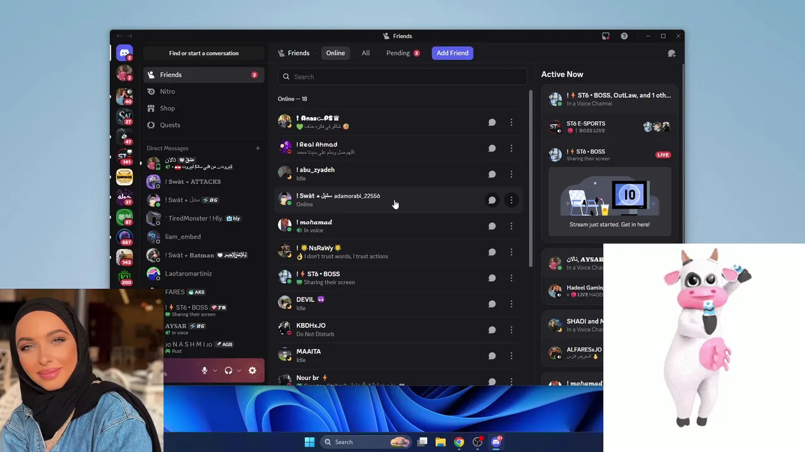Viewport: 805px width, 452px height.
Task: Open more options for ! mohamad
Action: [511, 226]
